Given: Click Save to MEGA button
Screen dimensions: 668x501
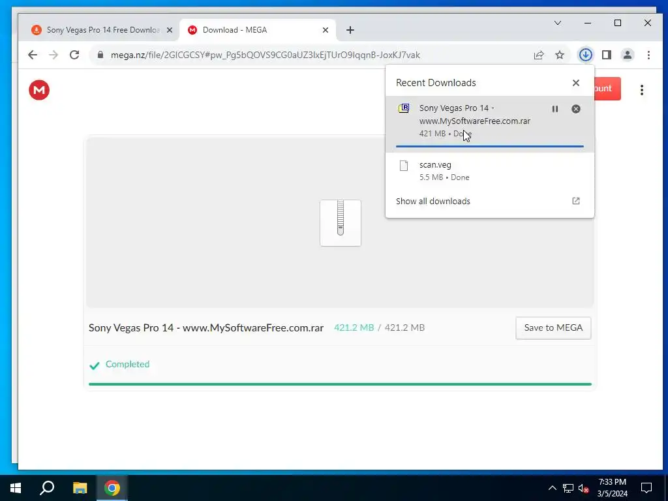Looking at the screenshot, I should (553, 327).
